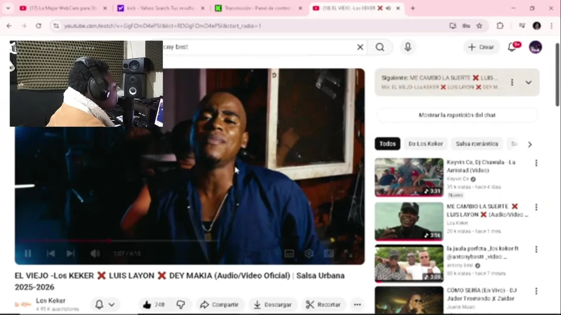Click the Descargar download button

coord(273,304)
